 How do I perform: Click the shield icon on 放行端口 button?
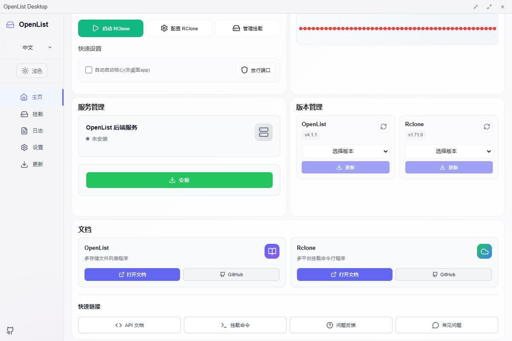[244, 70]
